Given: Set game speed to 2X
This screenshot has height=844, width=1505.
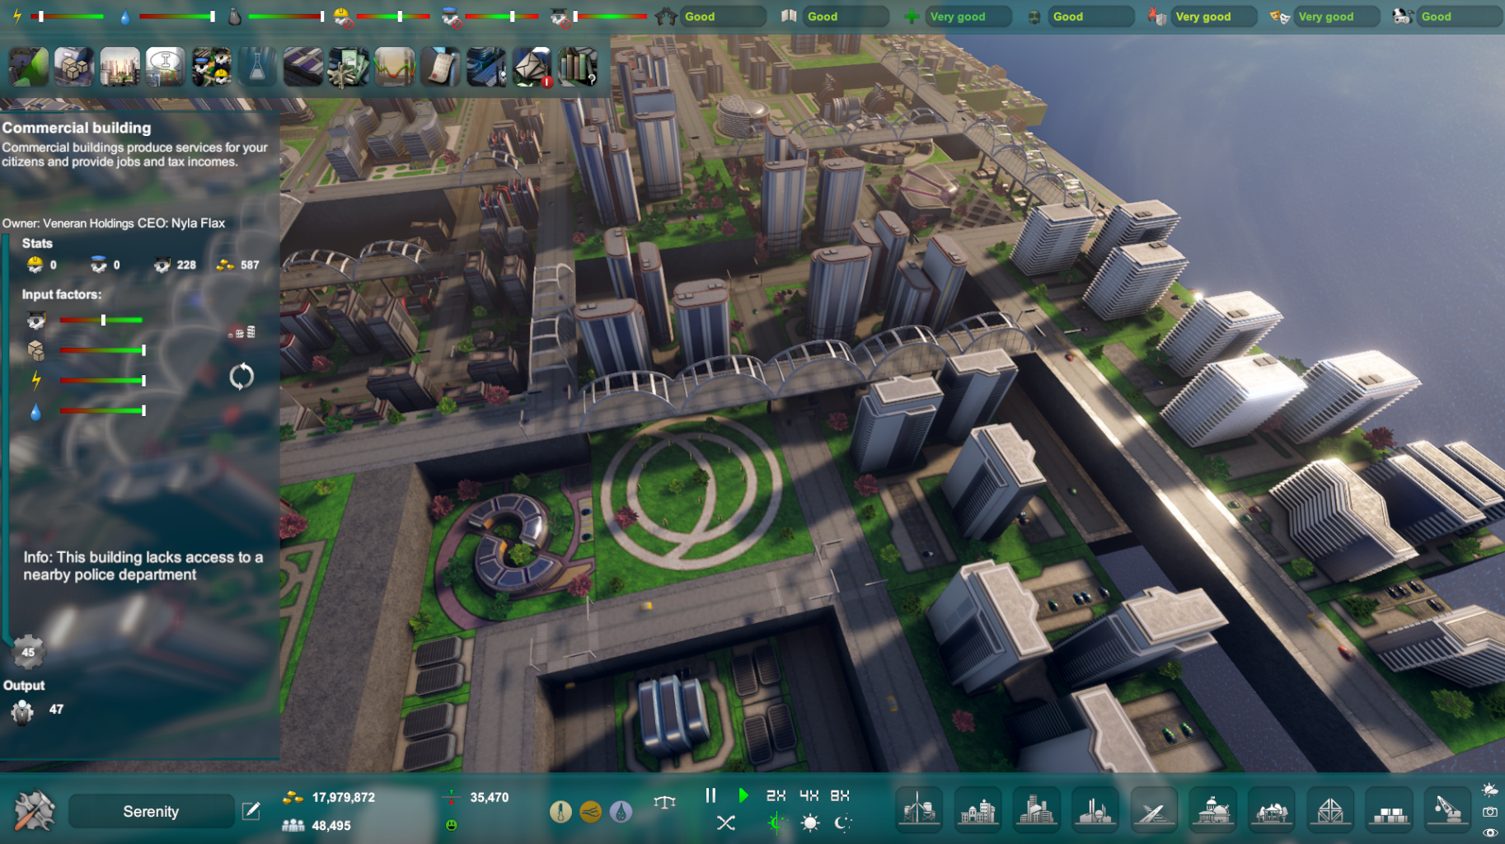Looking at the screenshot, I should coord(776,795).
